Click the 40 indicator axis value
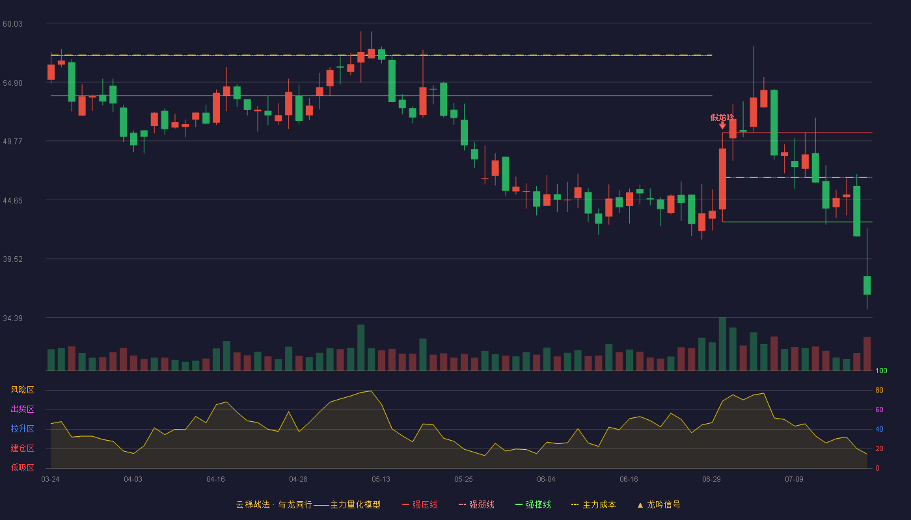911x520 pixels. [879, 429]
